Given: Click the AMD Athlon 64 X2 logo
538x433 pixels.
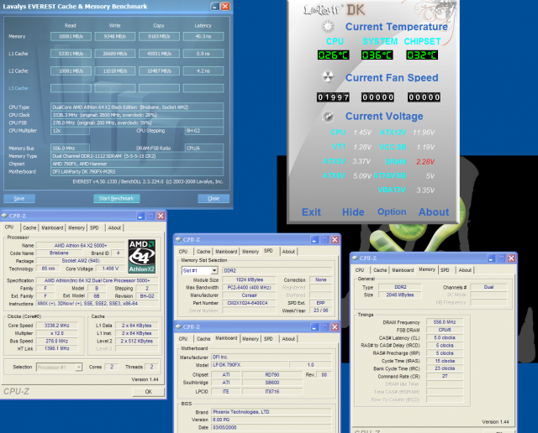Looking at the screenshot, I should click(142, 256).
